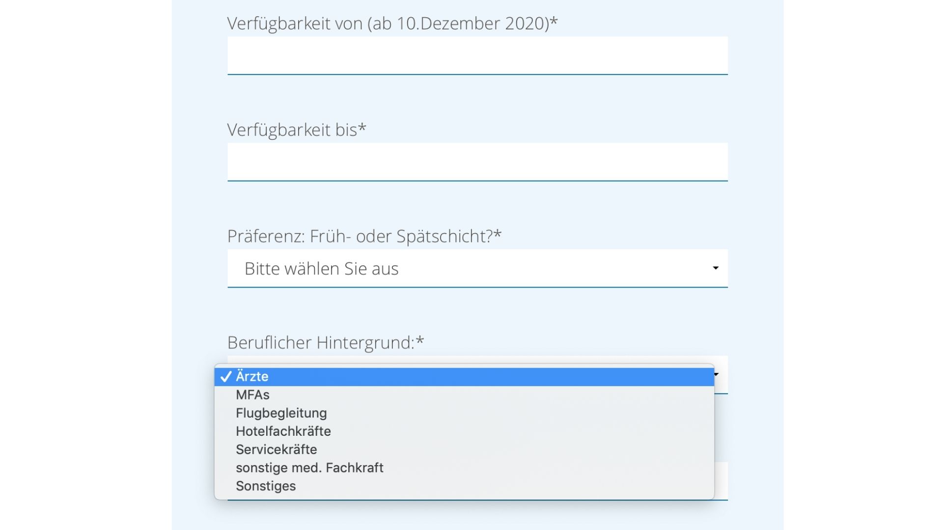The width and height of the screenshot is (943, 530).
Task: Select 'sonstige med. Fachkraft' option
Action: coord(309,468)
